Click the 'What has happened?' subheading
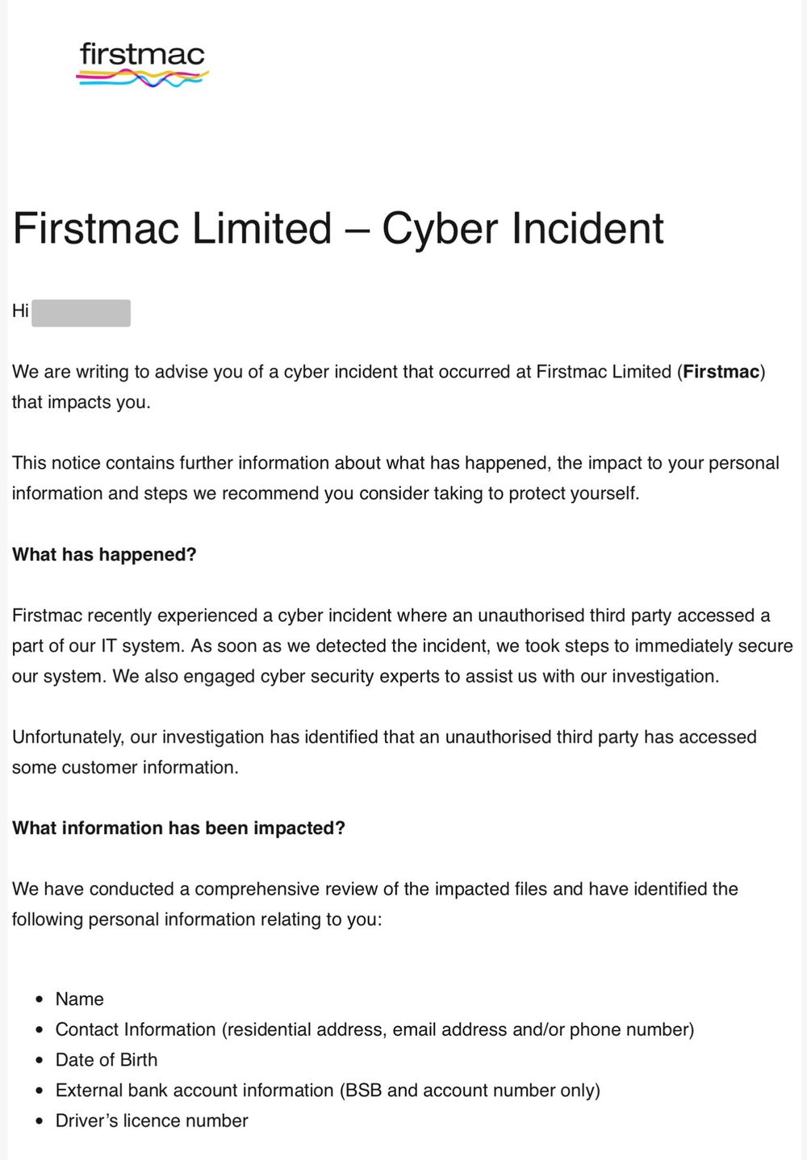Viewport: 807px width, 1160px height. coord(104,555)
